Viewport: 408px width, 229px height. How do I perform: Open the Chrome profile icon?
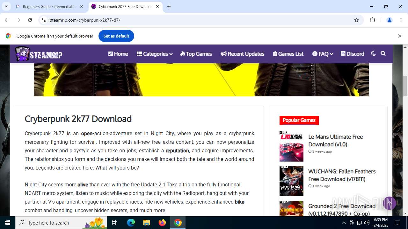pos(389,20)
